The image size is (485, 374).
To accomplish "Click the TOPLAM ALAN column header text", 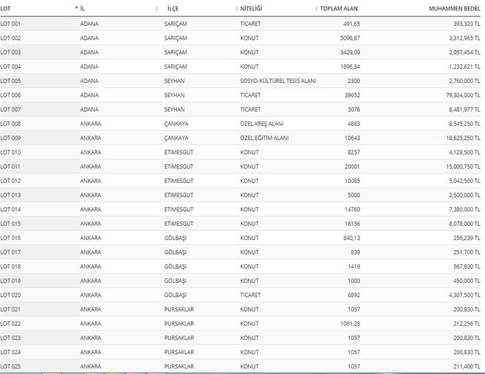I will [340, 8].
